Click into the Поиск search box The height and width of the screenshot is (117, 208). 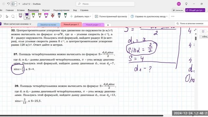(x=105, y=4)
